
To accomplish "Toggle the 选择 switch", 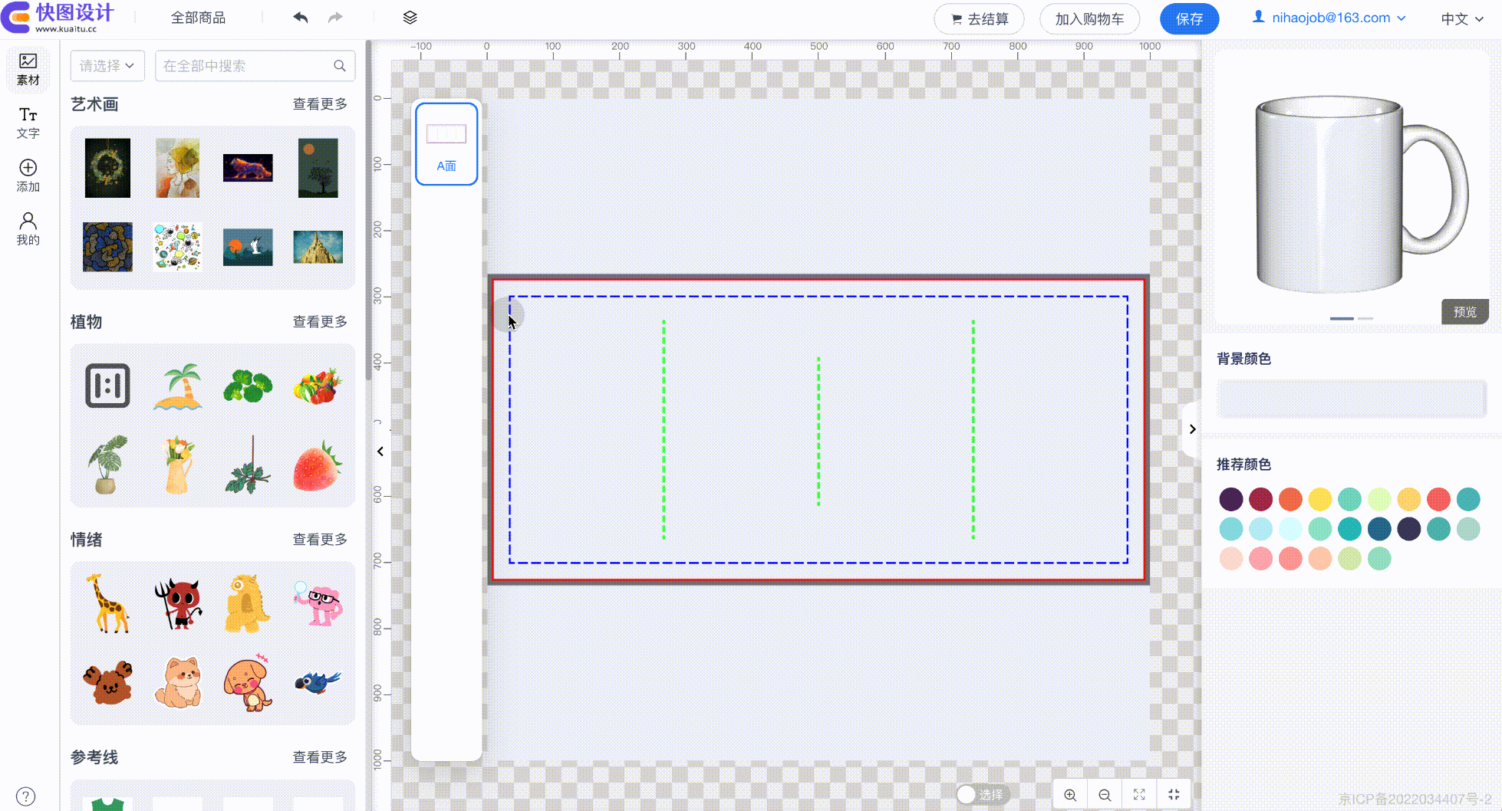I will click(x=983, y=795).
